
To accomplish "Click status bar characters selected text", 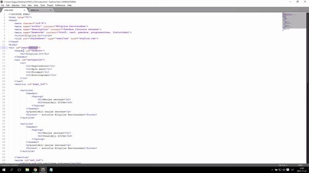I will pos(9,165).
